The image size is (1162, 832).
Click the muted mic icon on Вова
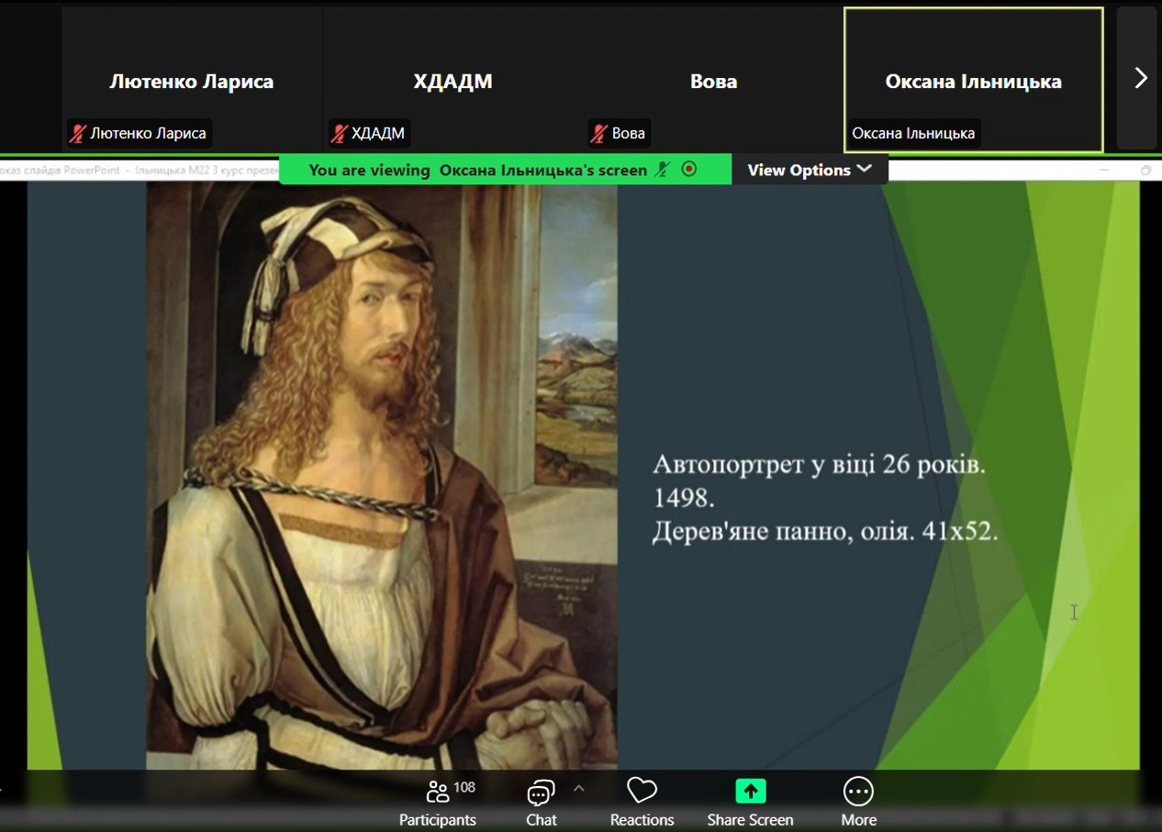point(598,134)
